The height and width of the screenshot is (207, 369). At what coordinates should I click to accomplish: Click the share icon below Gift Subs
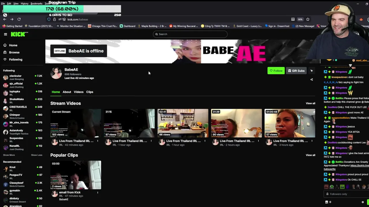coord(312,79)
